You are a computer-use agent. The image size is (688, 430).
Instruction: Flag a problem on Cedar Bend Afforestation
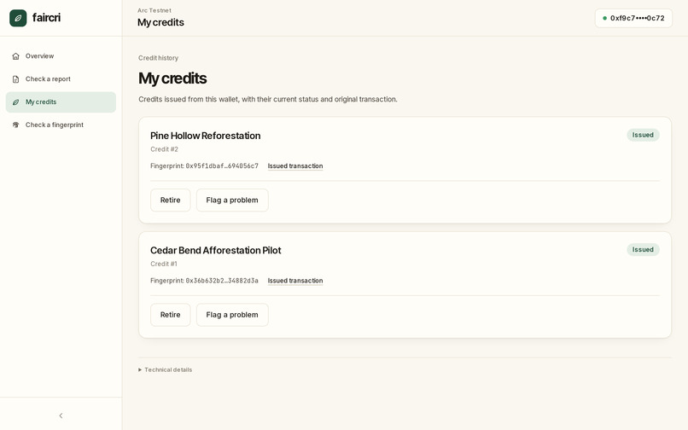click(x=232, y=315)
